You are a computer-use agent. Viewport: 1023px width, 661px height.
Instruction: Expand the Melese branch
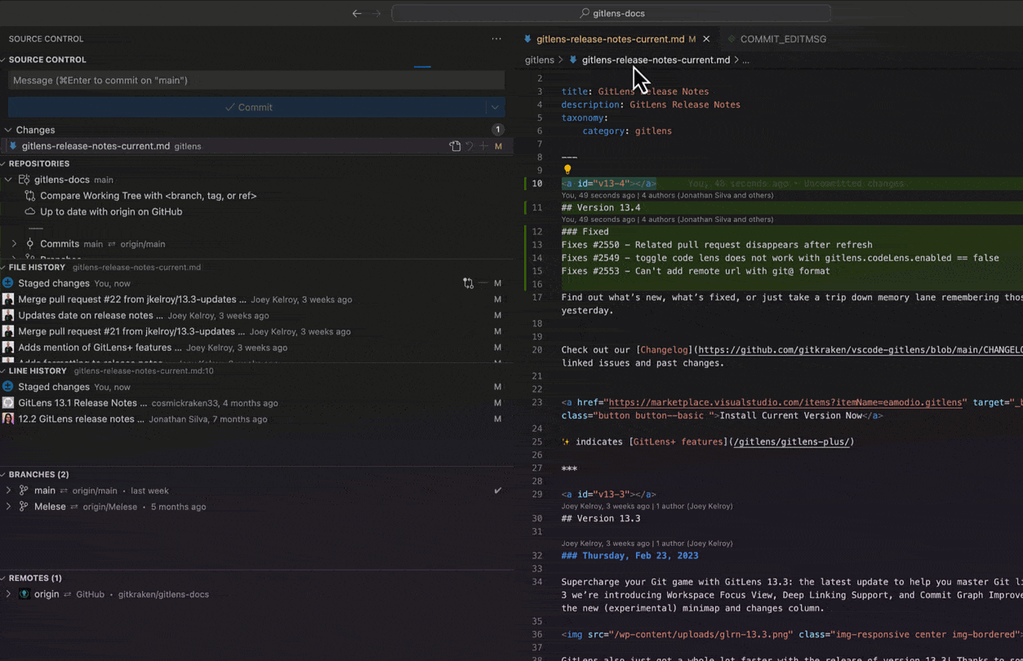pyautogui.click(x=9, y=507)
